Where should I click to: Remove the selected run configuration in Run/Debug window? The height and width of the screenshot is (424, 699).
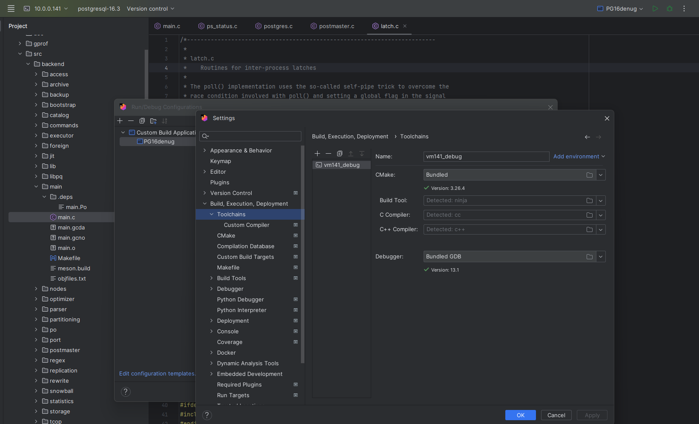131,121
